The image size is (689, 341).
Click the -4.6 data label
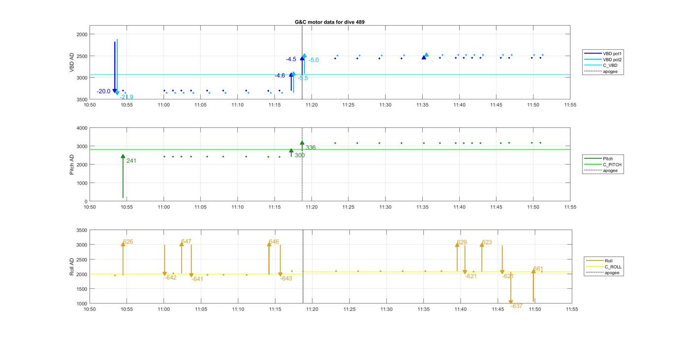coord(280,75)
